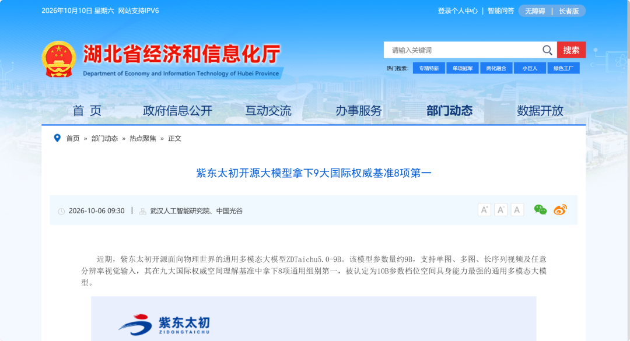Click the magnifier search icon

click(x=547, y=50)
